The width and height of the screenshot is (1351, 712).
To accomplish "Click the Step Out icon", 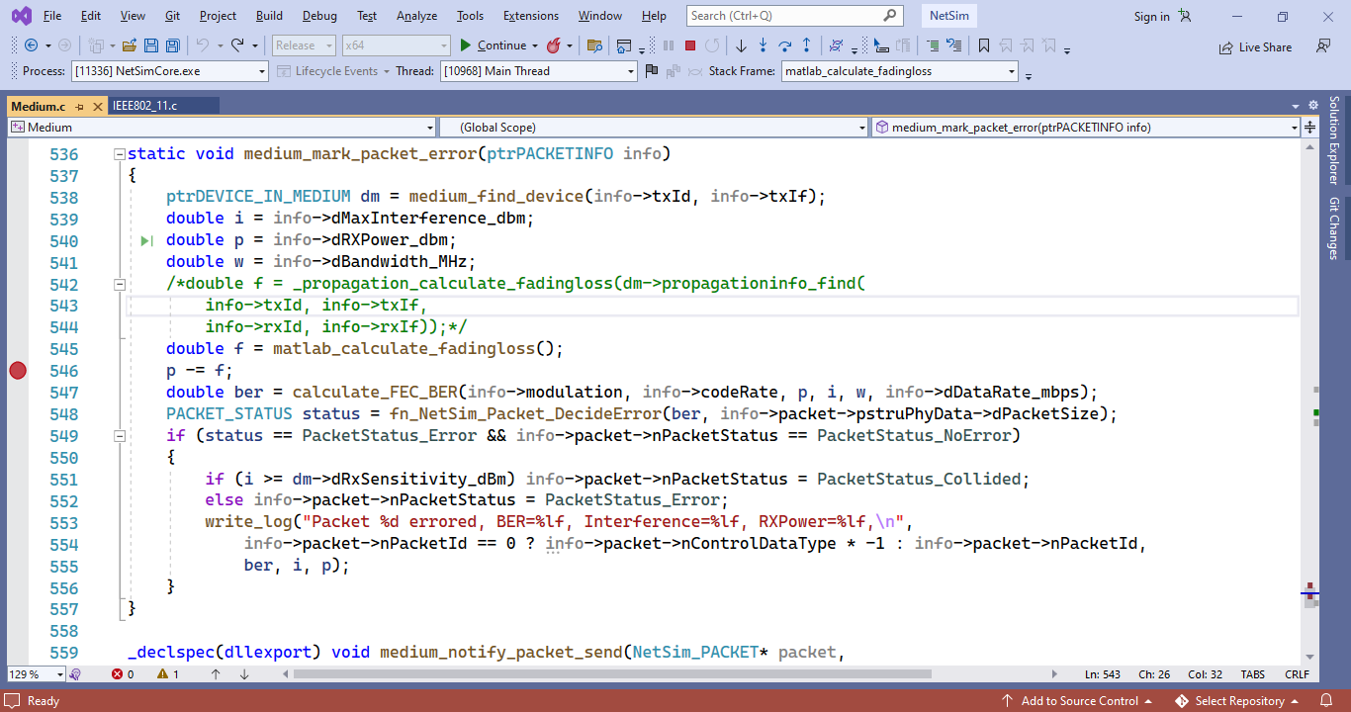I will click(807, 45).
